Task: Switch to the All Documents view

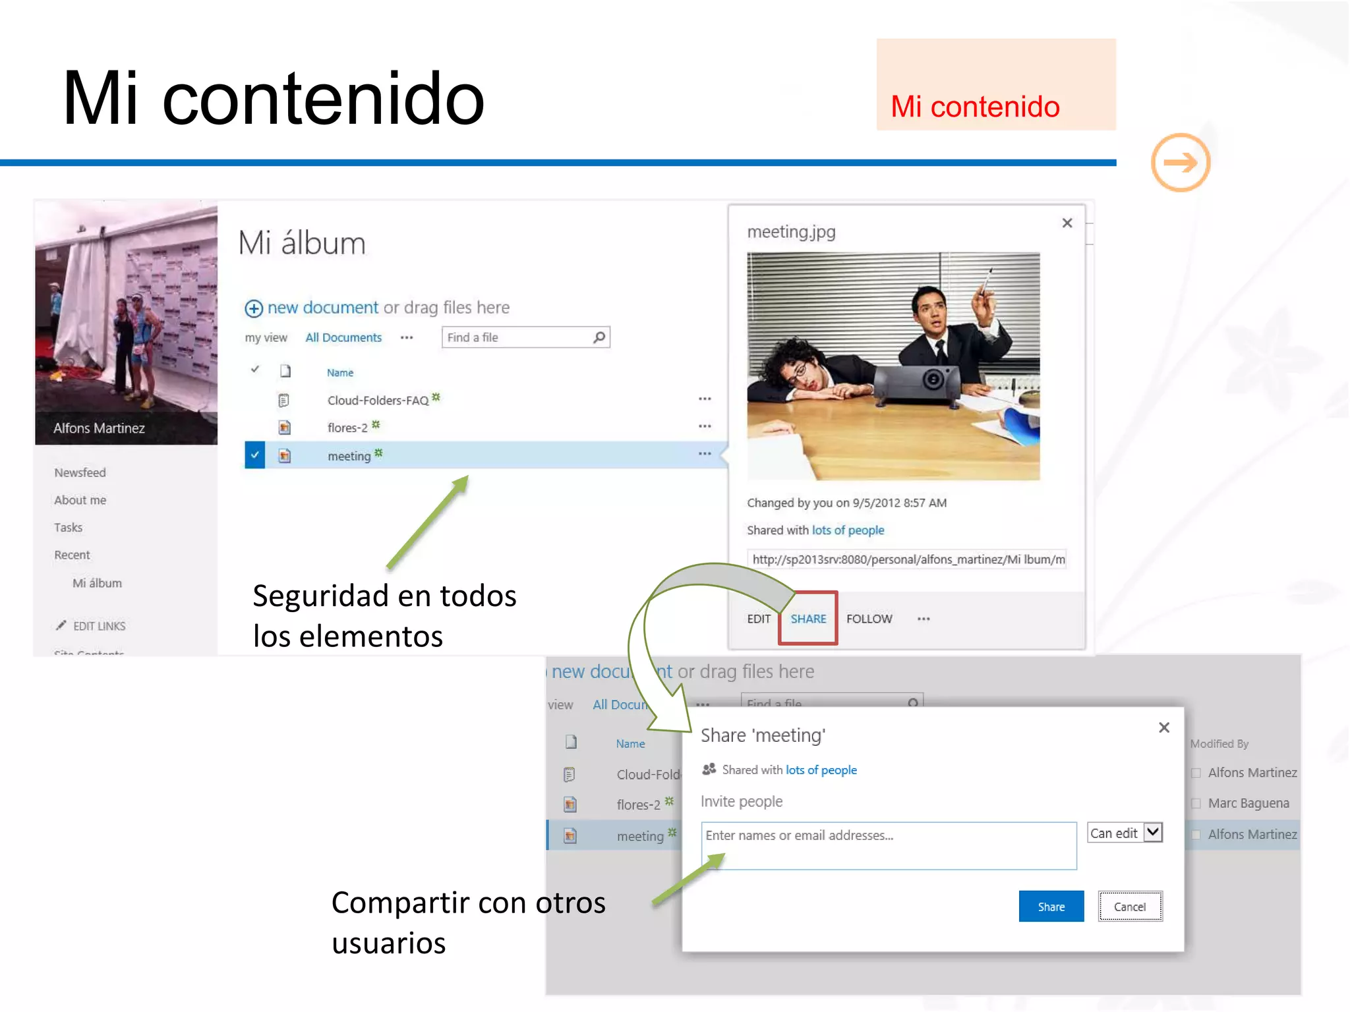Action: 343,337
